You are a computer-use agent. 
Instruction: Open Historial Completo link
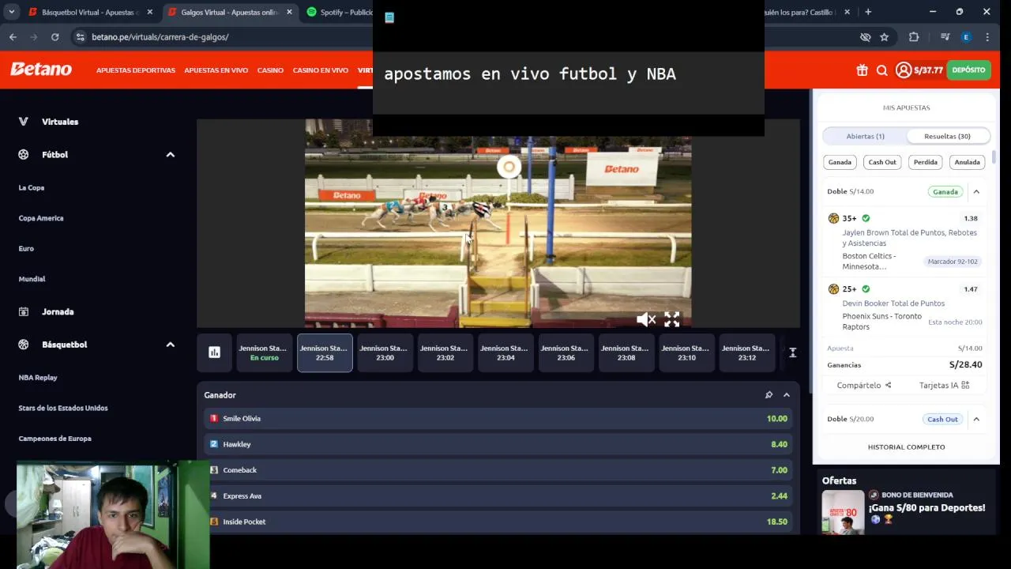[x=906, y=447]
